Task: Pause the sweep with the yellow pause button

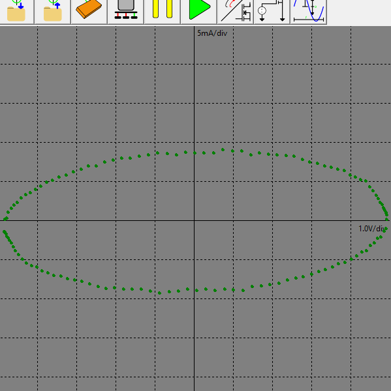Action: tap(163, 10)
